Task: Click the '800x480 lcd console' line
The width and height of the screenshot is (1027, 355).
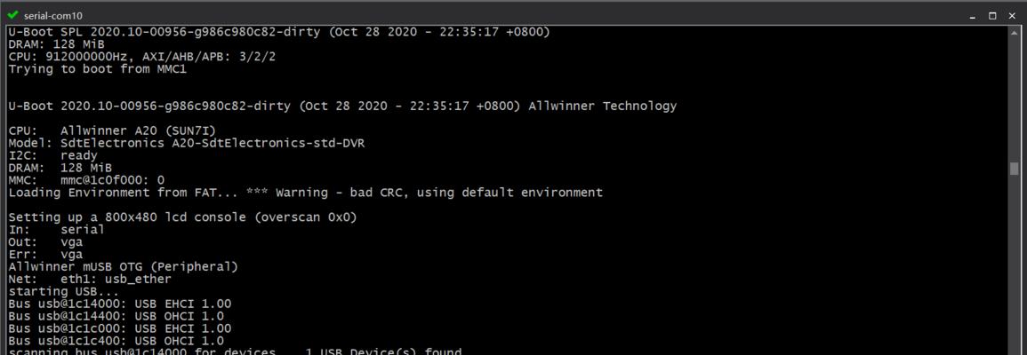Action: point(183,217)
